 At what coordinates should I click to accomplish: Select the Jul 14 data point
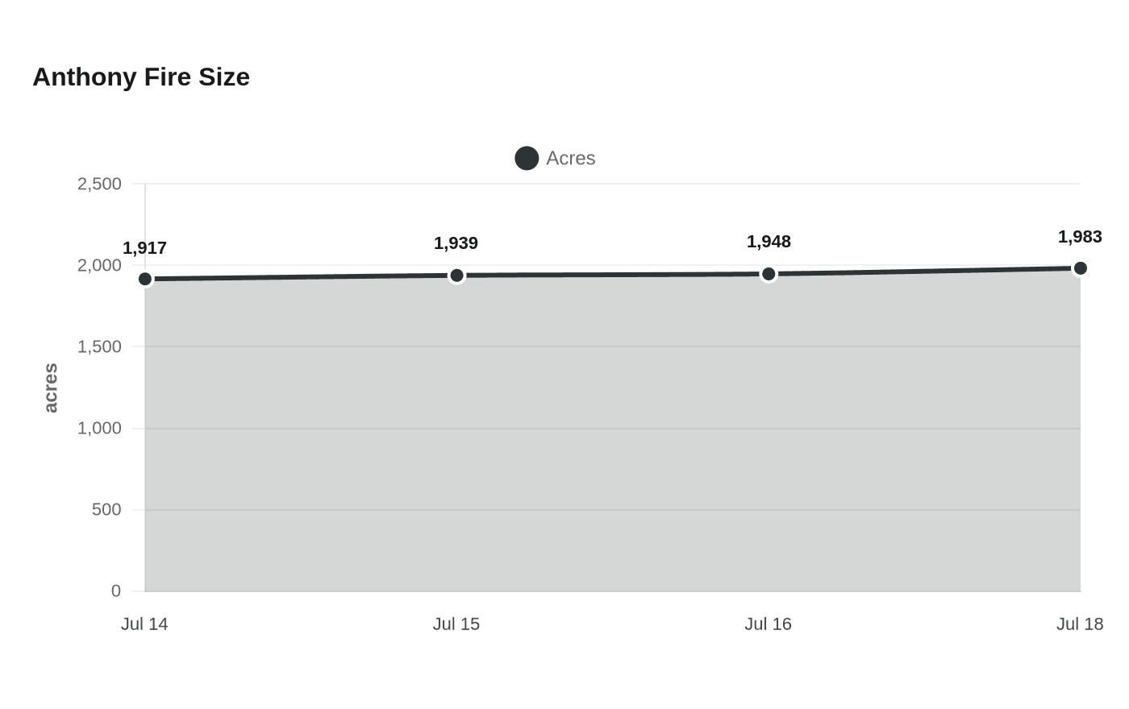tap(145, 280)
